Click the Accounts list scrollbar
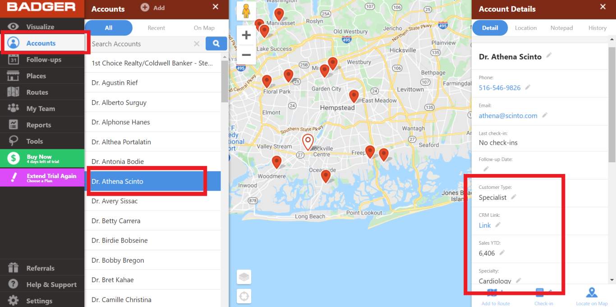This screenshot has height=307, width=616. [225, 81]
